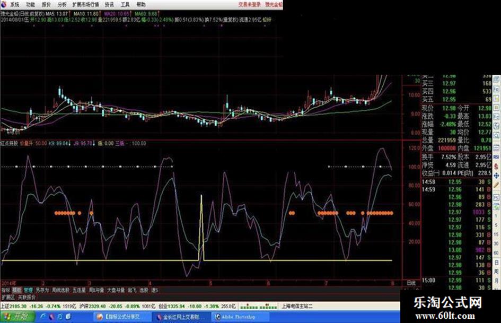Click the 买五 12.95 order row
This screenshot has width=501, height=323.
[456, 100]
